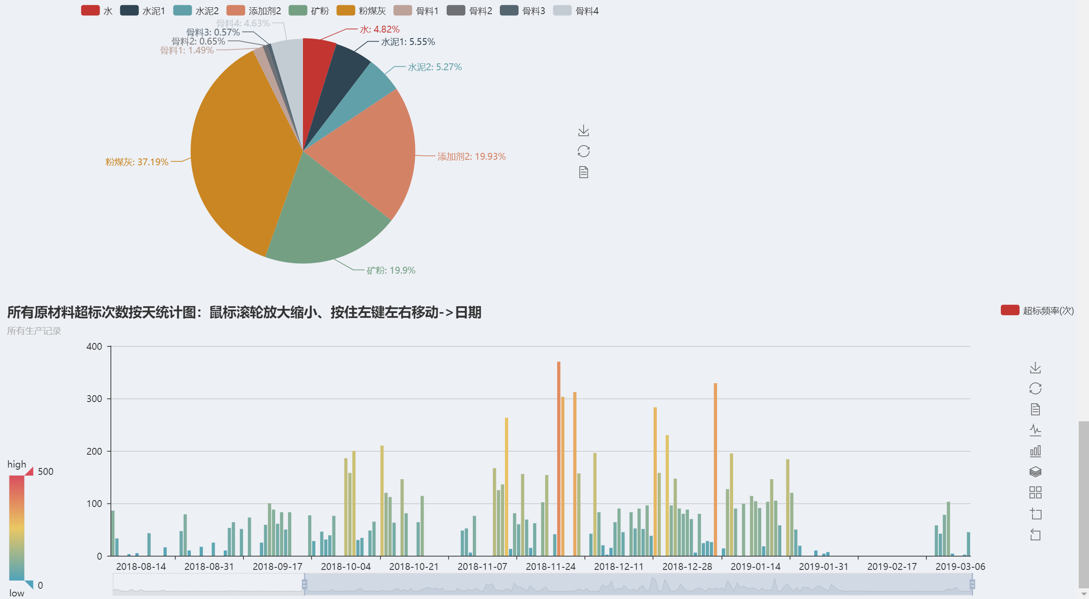Screen dimensions: 1089x599
Task: Click the pie chart restore icon
Action: (583, 151)
